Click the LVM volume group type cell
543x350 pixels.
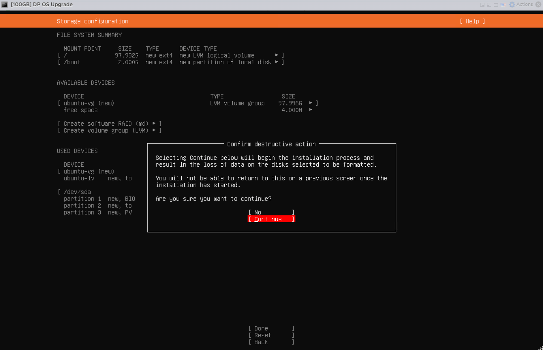tap(237, 103)
